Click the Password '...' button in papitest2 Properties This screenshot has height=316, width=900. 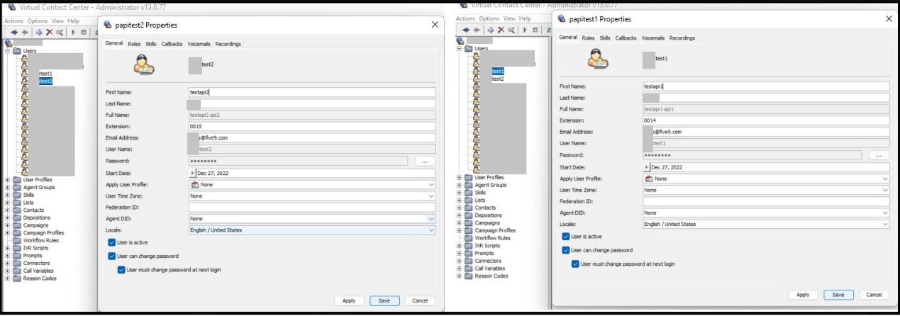click(425, 162)
